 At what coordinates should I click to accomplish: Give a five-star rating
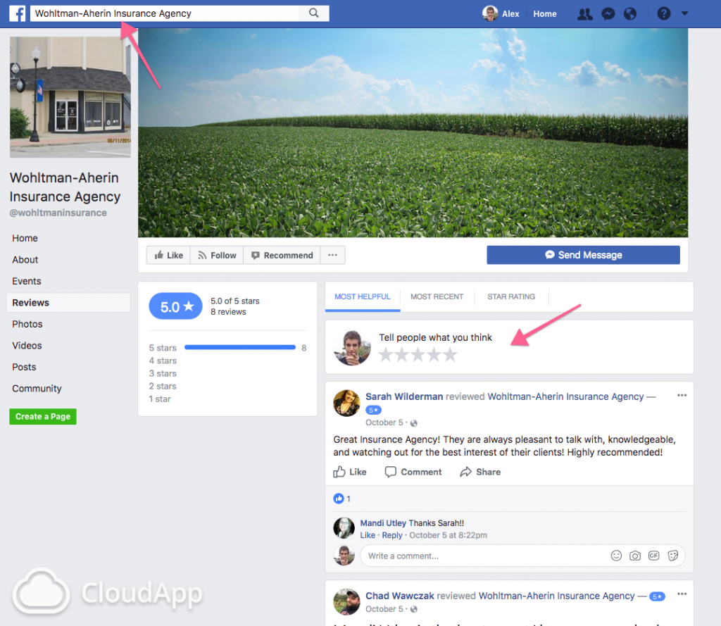click(x=450, y=355)
